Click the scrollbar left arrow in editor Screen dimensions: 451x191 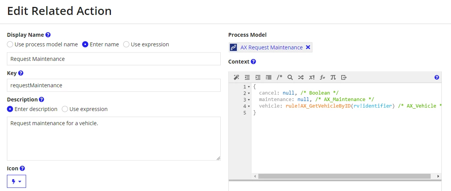point(254,176)
